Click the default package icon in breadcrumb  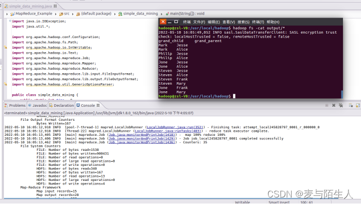pos(78,14)
